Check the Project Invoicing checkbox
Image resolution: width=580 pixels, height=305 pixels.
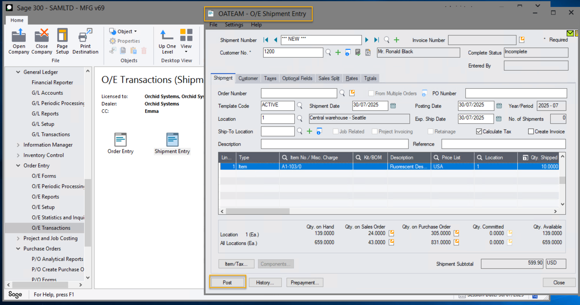tap(375, 132)
